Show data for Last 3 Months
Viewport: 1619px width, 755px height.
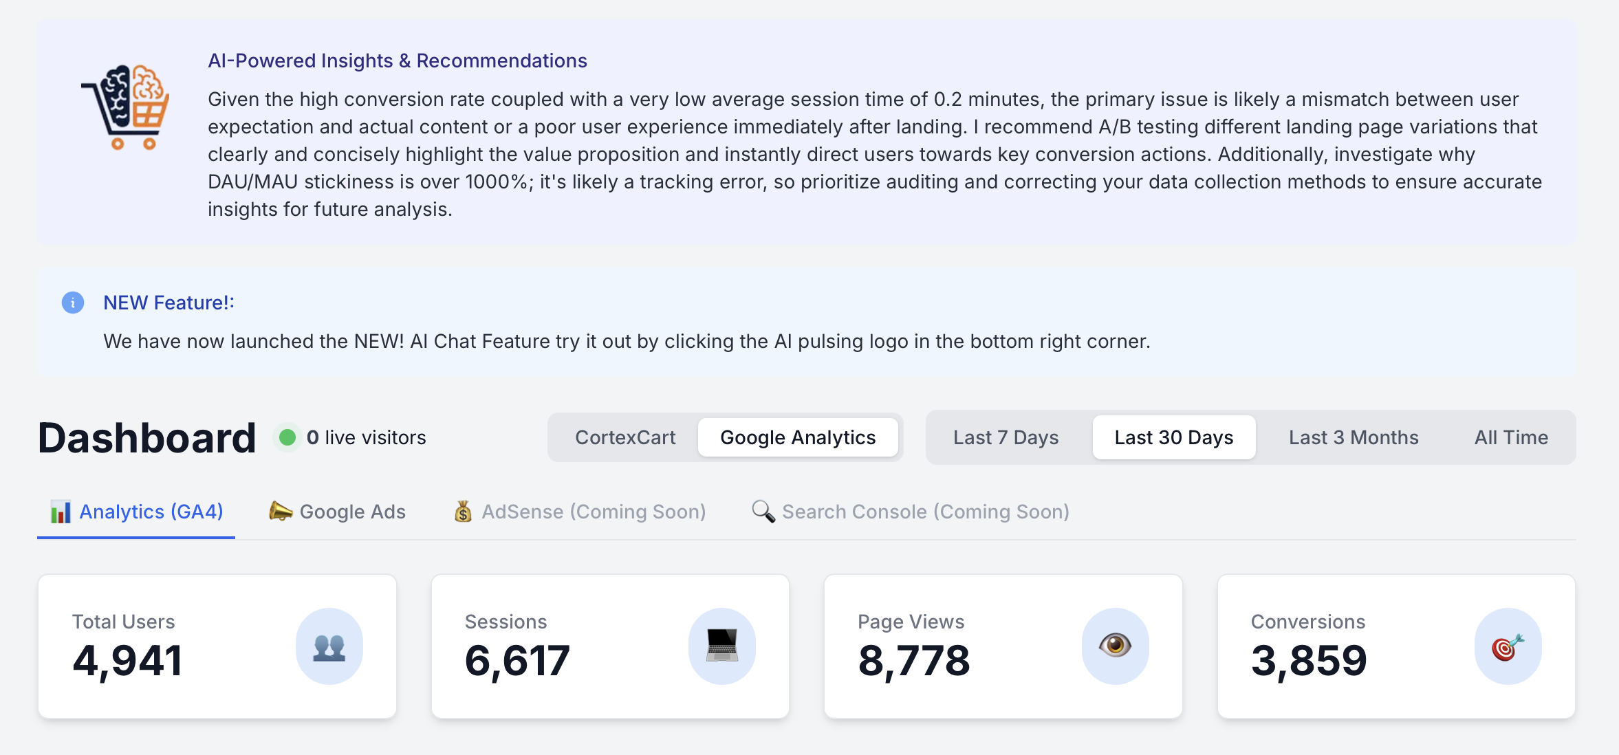[1354, 437]
